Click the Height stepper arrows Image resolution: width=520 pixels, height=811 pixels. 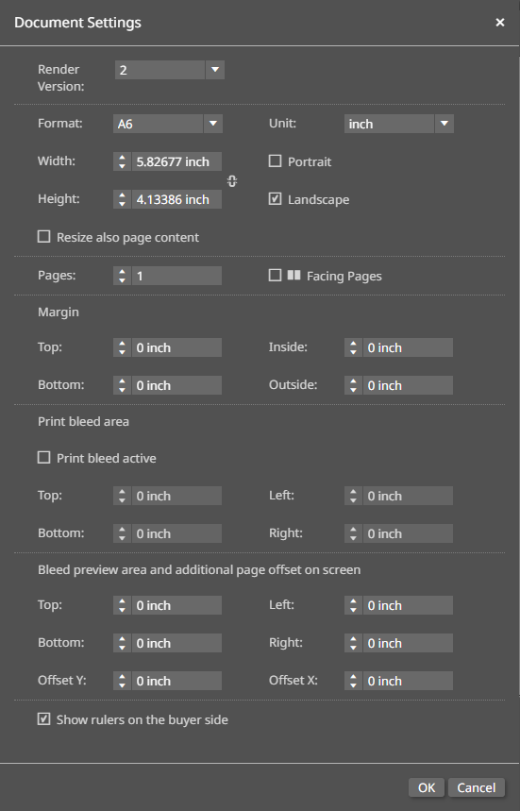122,199
